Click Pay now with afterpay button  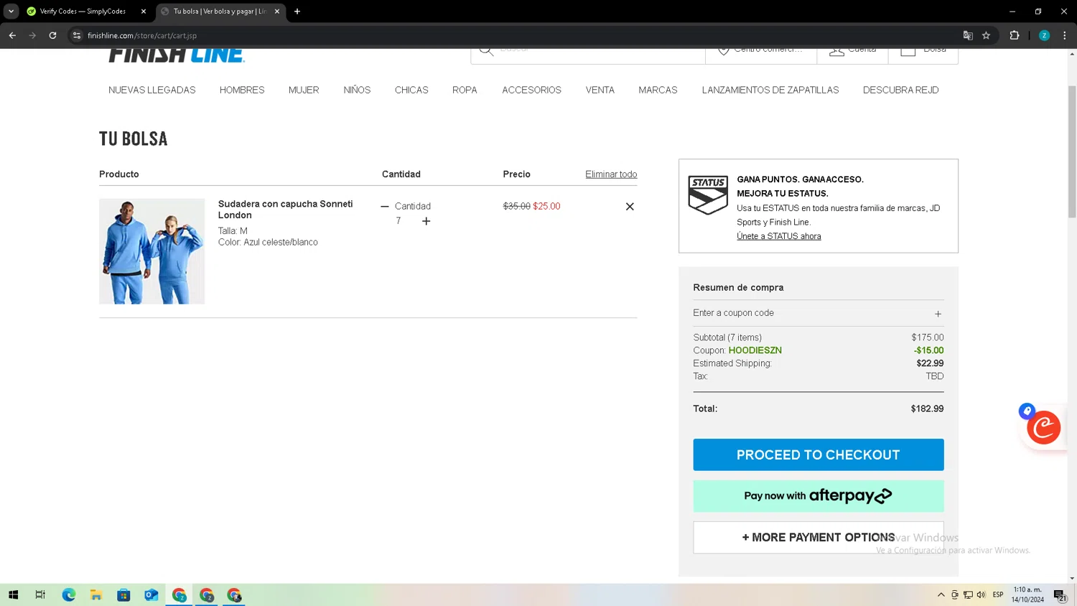[819, 496]
